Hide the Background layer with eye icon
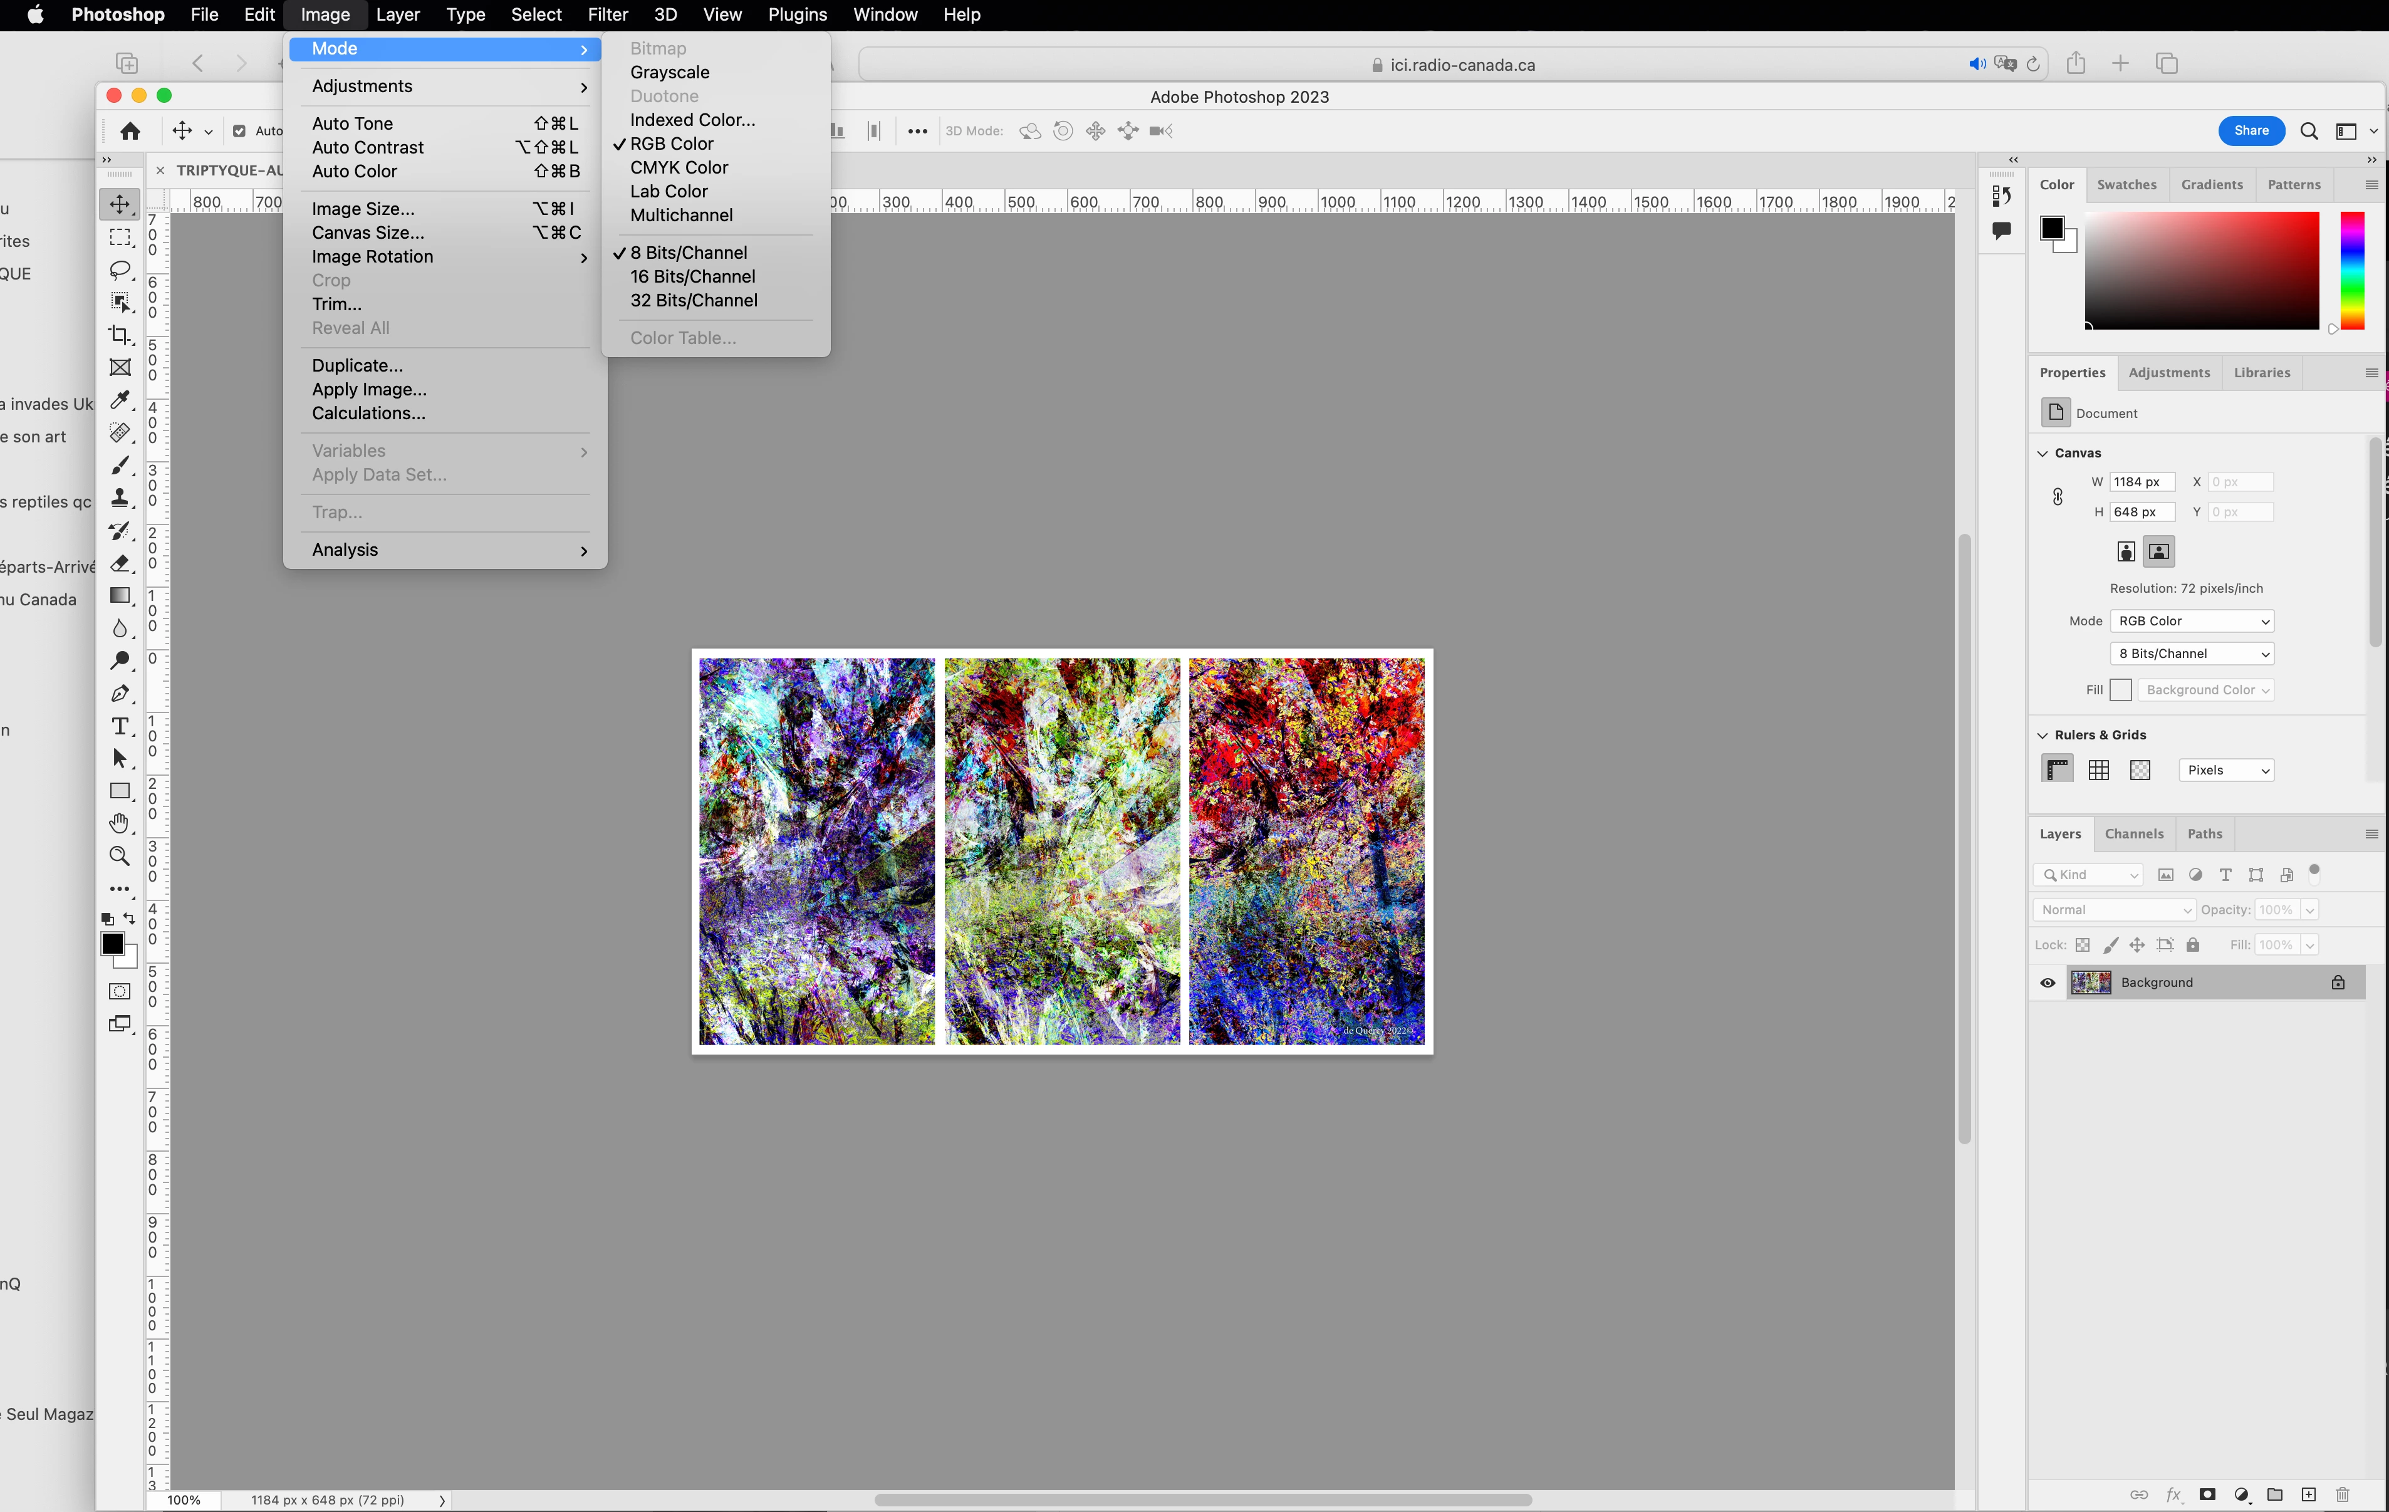Image resolution: width=2389 pixels, height=1512 pixels. (2048, 983)
